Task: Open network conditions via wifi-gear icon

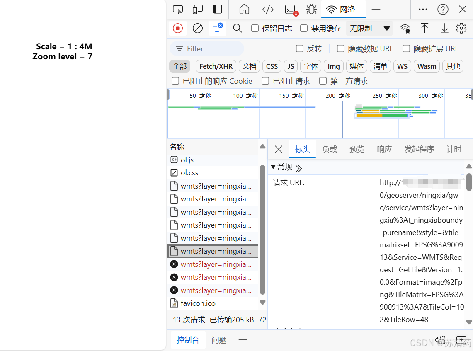Action: click(405, 28)
